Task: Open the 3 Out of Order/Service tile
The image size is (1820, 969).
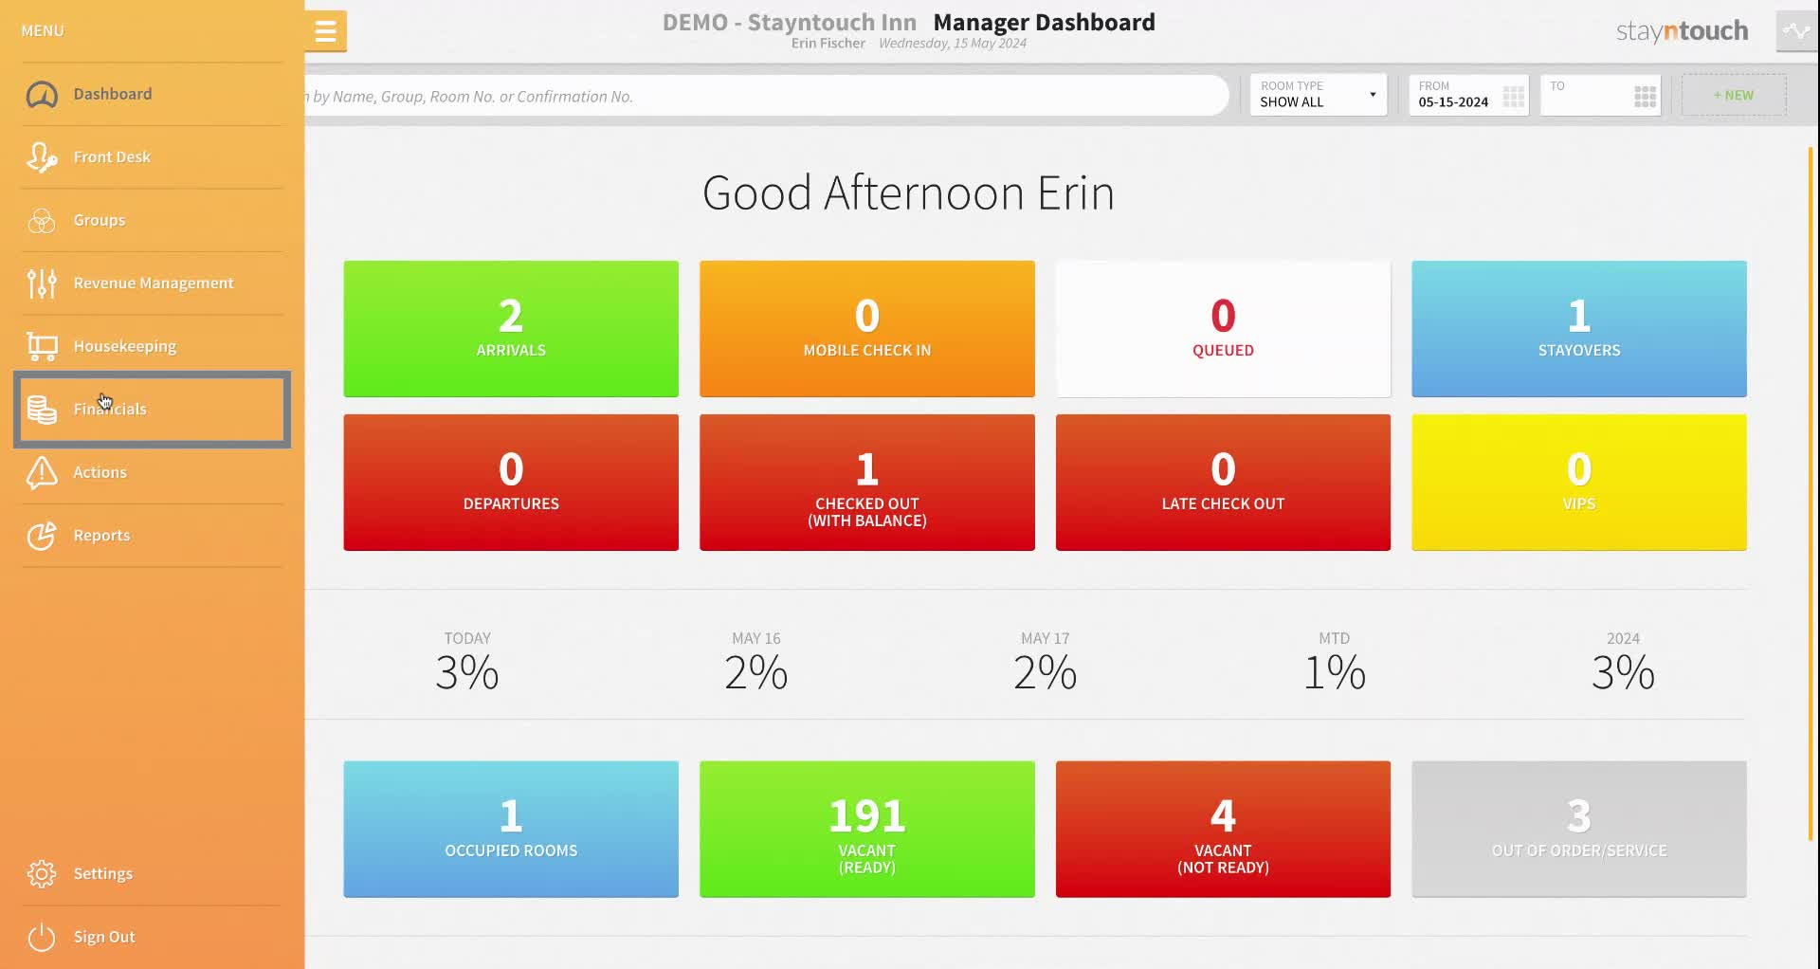Action: pos(1579,829)
